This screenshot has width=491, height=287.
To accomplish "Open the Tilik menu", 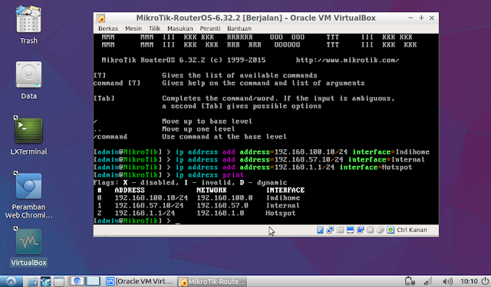I will [154, 28].
